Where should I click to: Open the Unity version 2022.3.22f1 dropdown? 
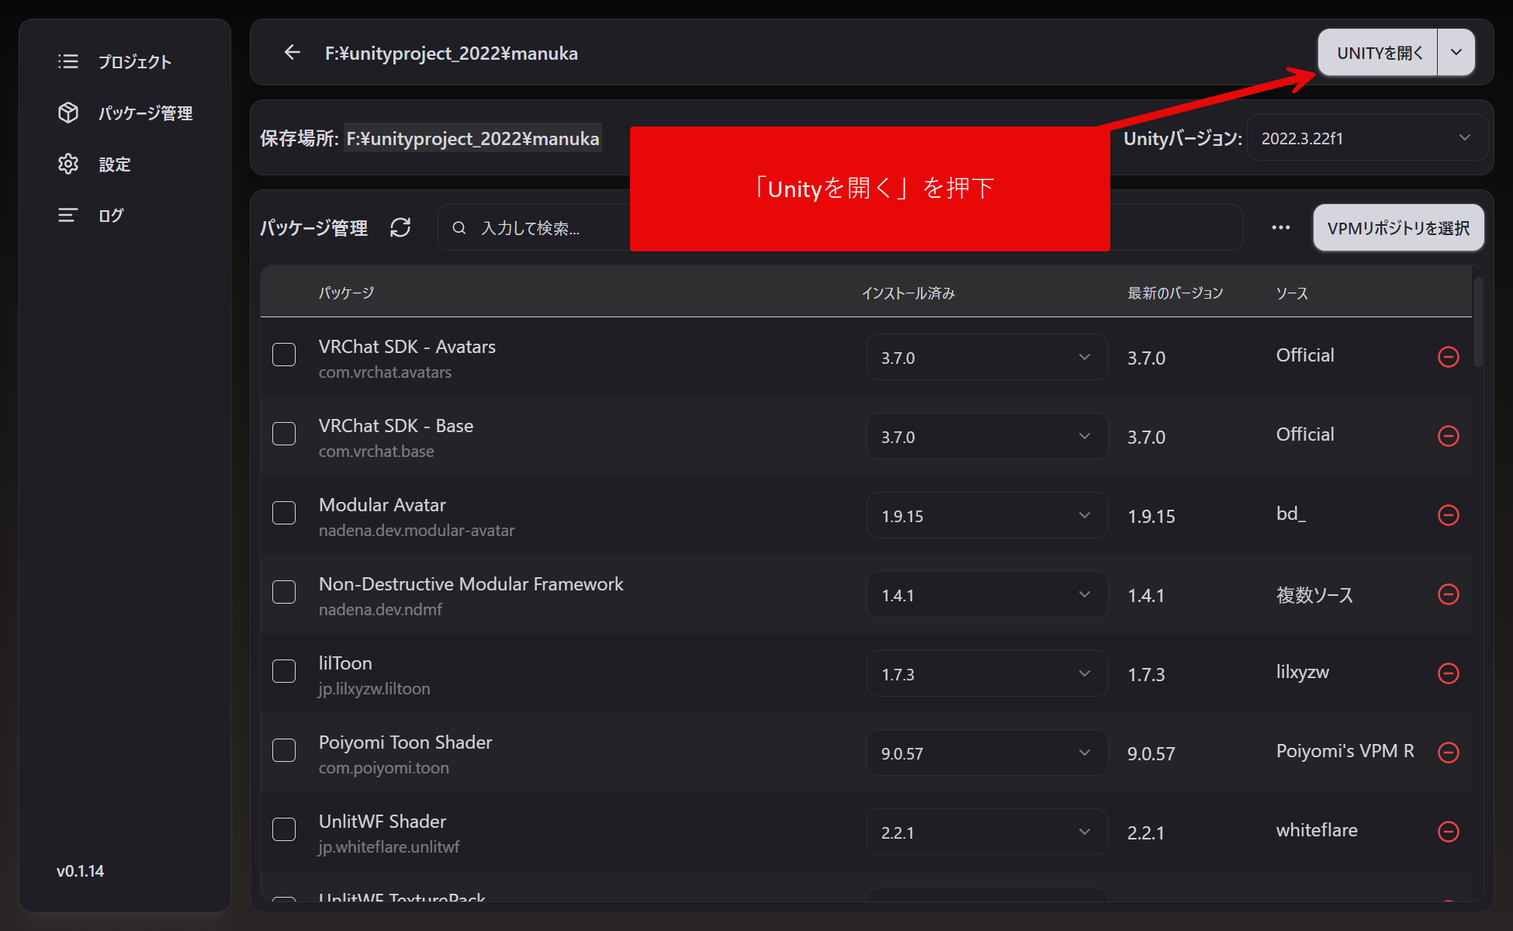[1367, 138]
